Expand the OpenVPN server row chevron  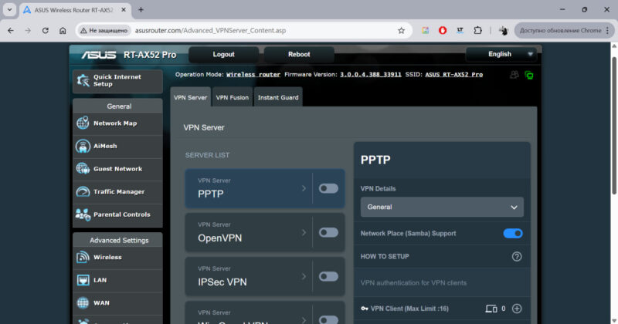304,233
